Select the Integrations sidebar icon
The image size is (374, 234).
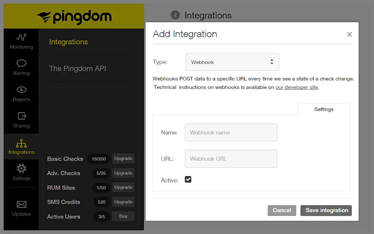21,143
